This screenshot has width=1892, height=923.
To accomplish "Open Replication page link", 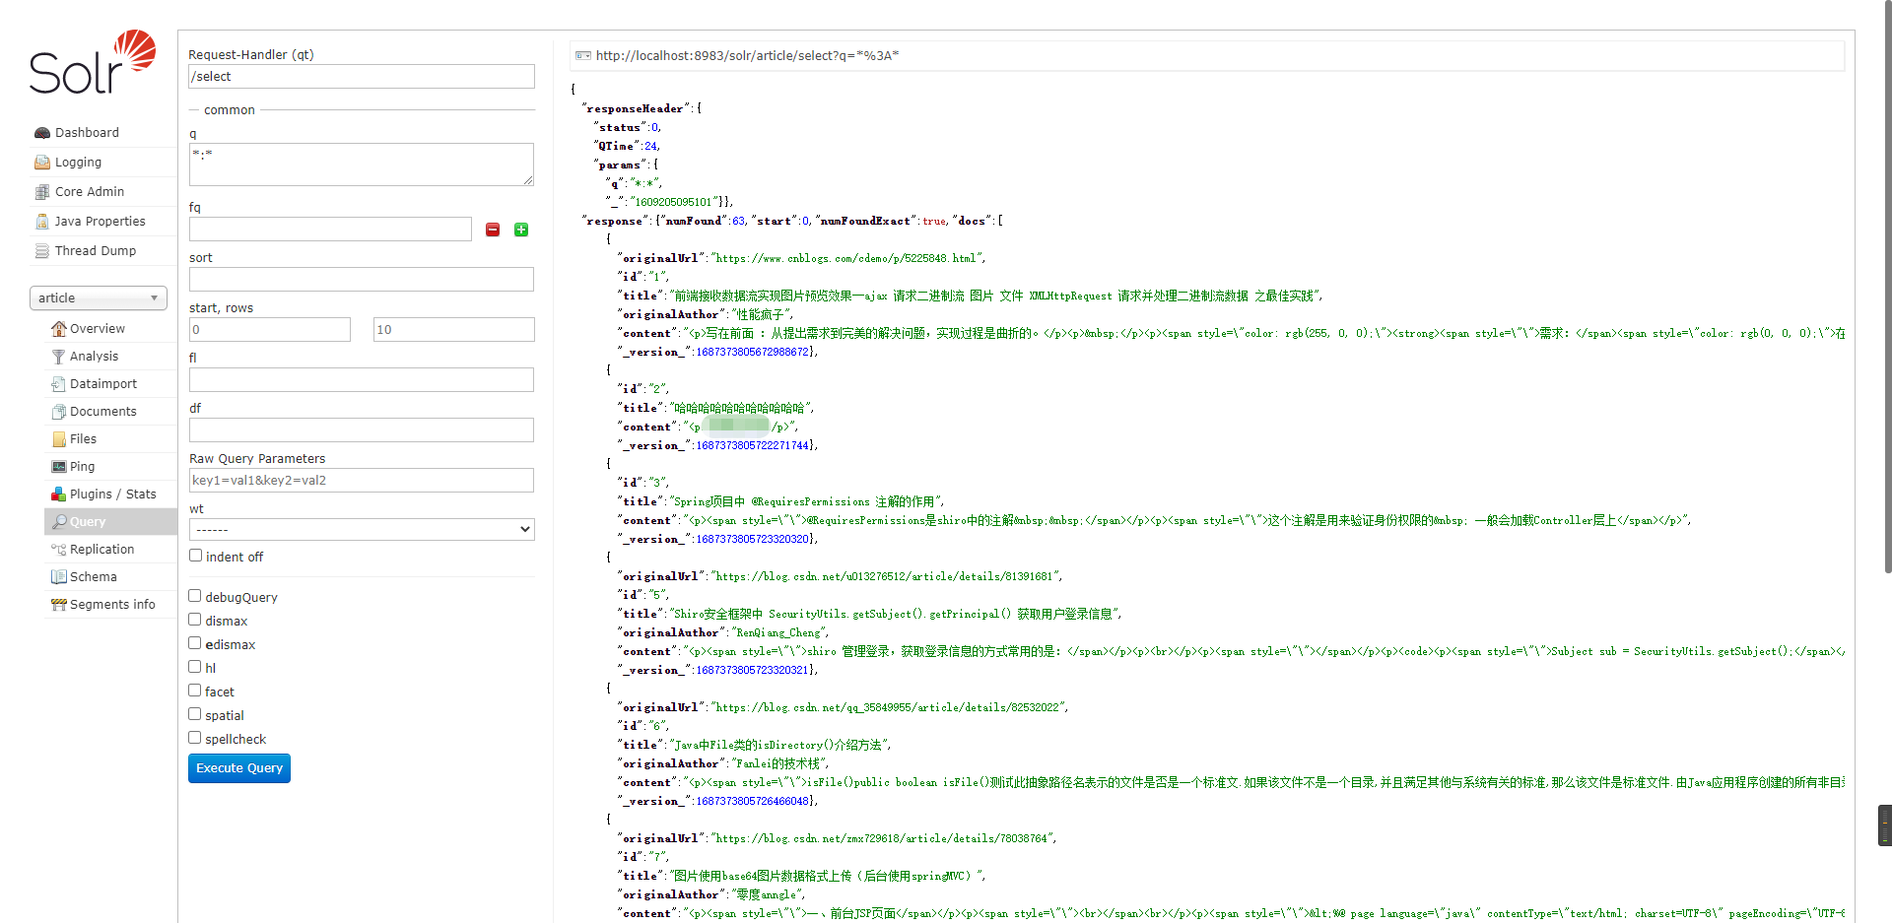I will point(101,550).
